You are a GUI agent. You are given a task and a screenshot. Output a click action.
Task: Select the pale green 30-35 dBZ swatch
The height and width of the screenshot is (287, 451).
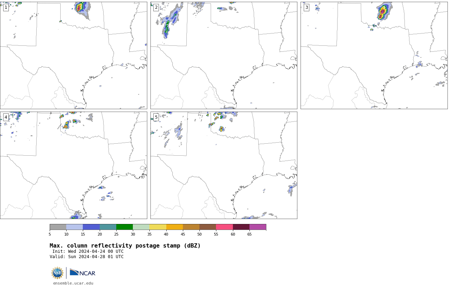point(141,227)
